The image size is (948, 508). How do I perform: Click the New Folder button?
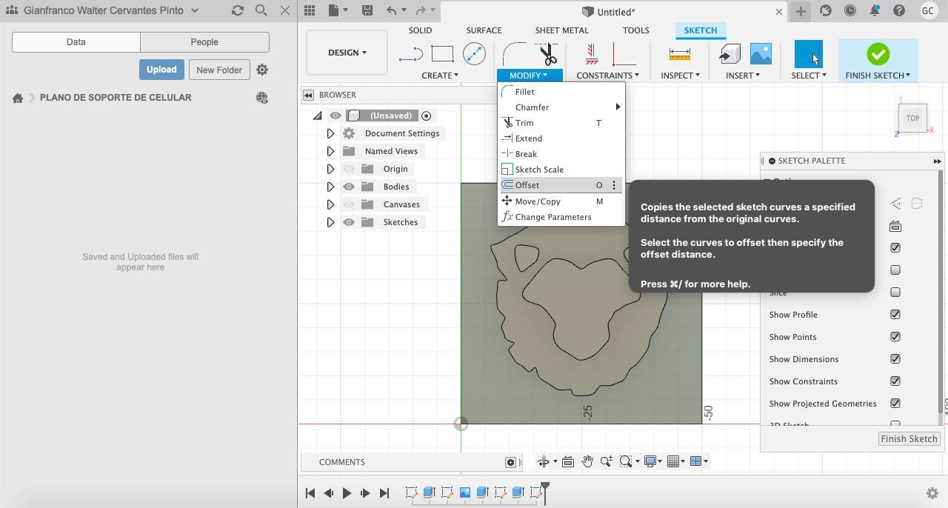(x=219, y=70)
